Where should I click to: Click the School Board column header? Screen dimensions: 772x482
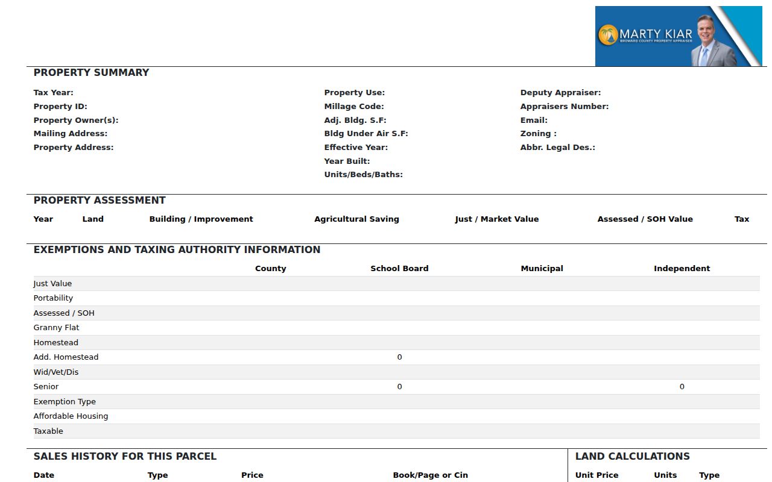coord(399,269)
